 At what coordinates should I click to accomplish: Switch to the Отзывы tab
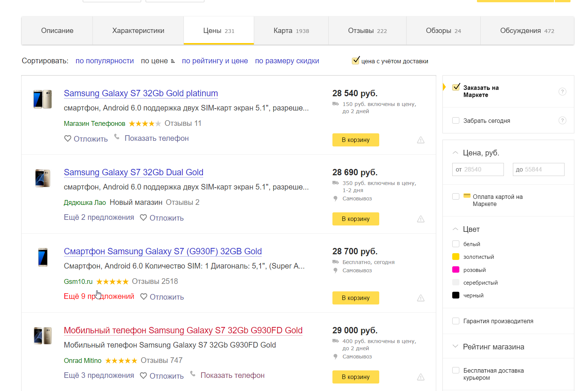(x=367, y=31)
